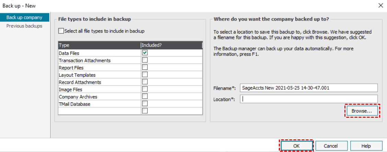Screen dimensions: 387x152
Task: Include Layout Templates in backup
Action: 145,75
